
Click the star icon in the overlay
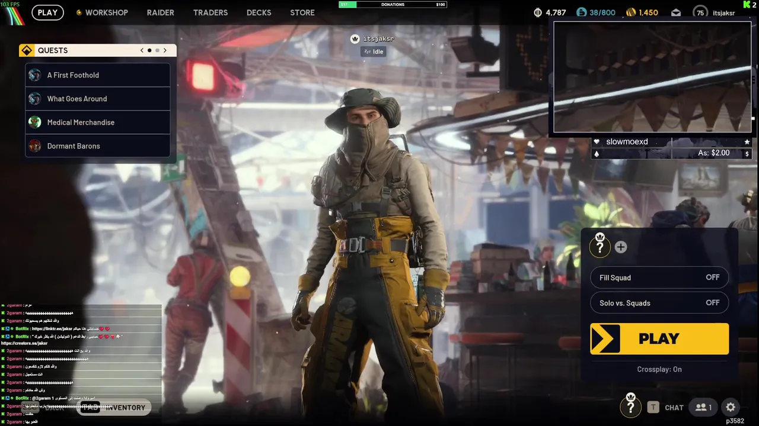747,142
